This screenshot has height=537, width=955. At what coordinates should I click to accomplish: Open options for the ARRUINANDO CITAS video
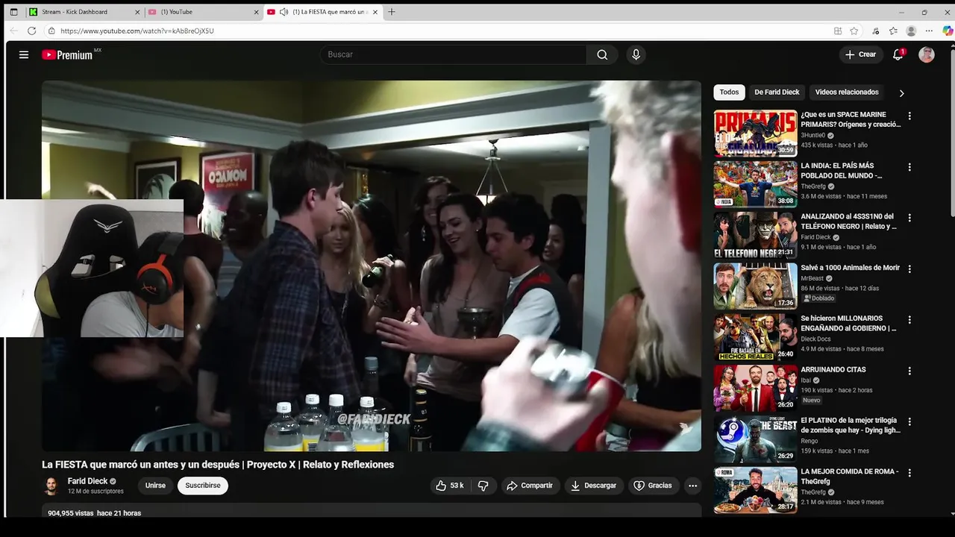909,371
